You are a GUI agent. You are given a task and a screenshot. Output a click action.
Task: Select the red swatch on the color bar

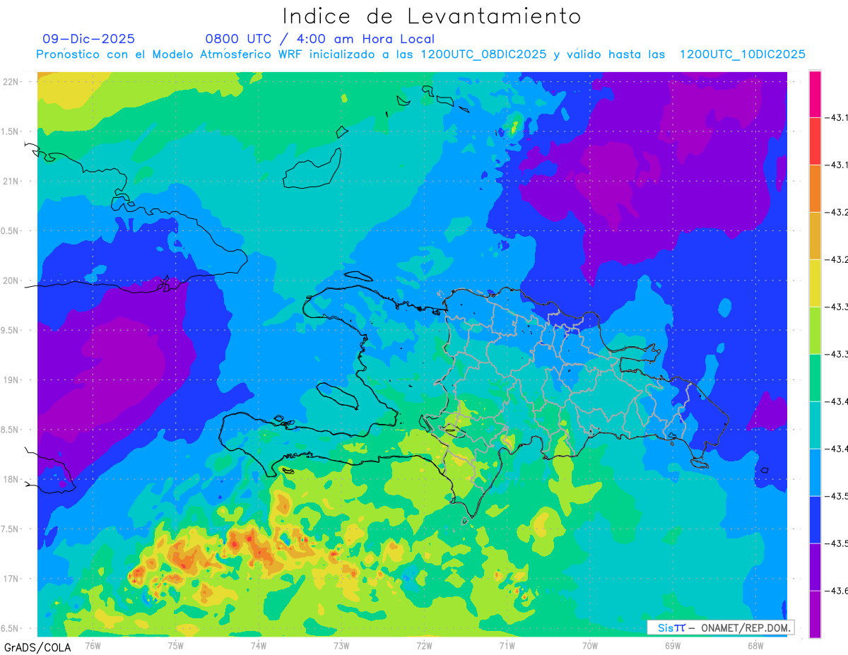tap(815, 141)
